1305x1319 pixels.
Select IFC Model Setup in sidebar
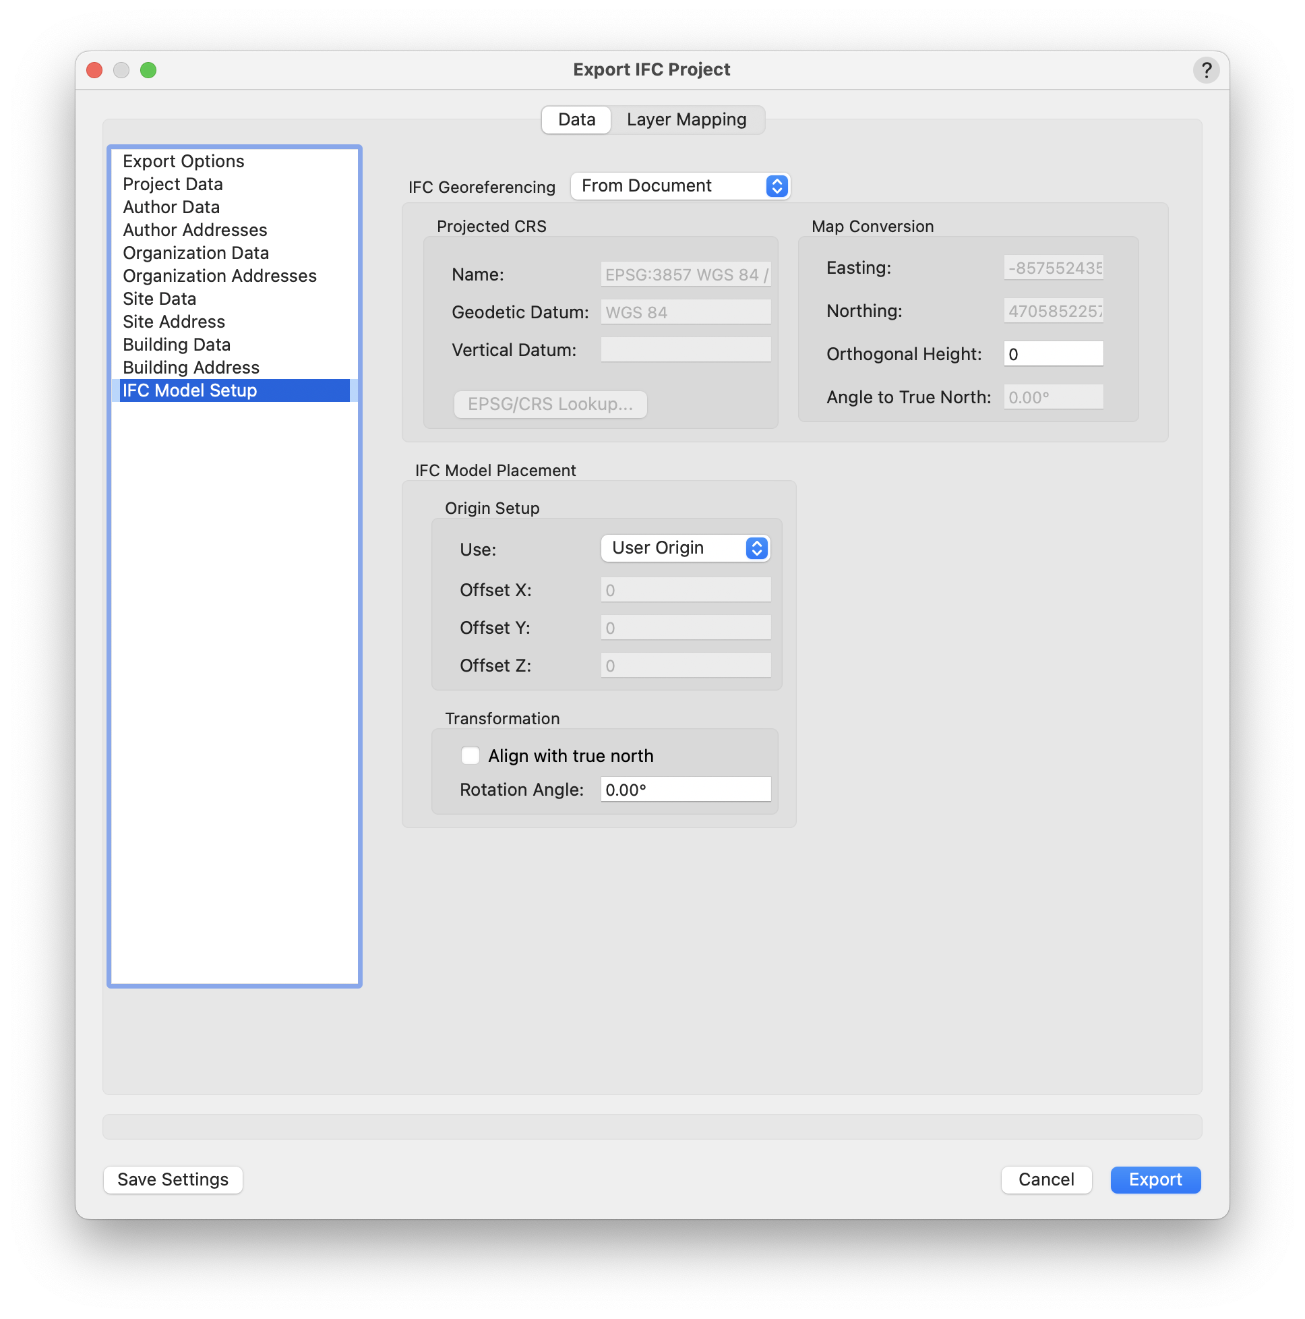point(189,390)
